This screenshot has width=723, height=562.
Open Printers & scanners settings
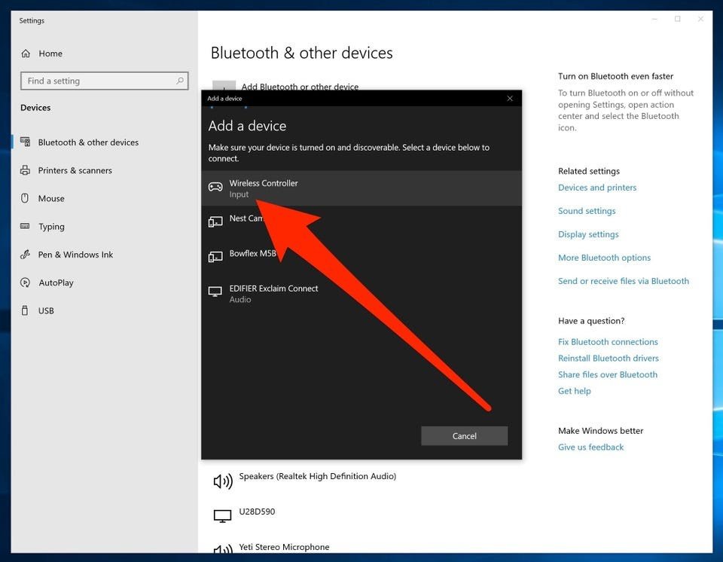75,171
